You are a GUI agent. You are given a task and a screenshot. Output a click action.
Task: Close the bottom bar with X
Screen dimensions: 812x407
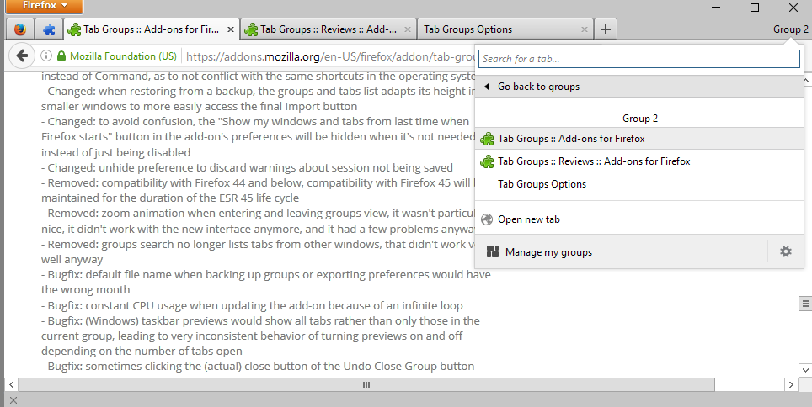[x=13, y=400]
